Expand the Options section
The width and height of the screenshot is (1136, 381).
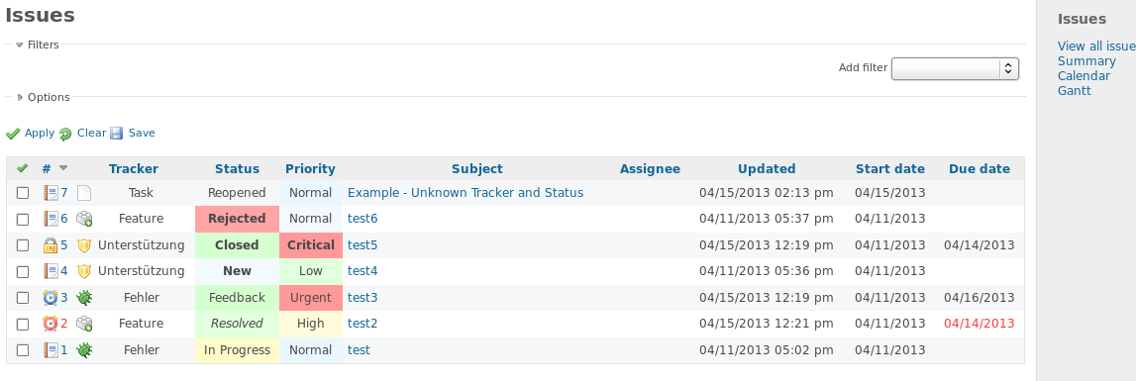(44, 97)
